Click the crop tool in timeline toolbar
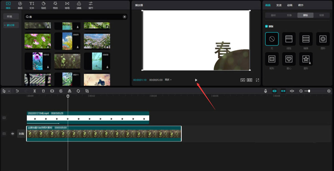This screenshot has height=171, width=334. tap(87, 91)
